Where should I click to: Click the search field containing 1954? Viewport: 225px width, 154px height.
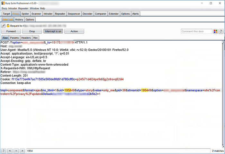click(x=118, y=151)
